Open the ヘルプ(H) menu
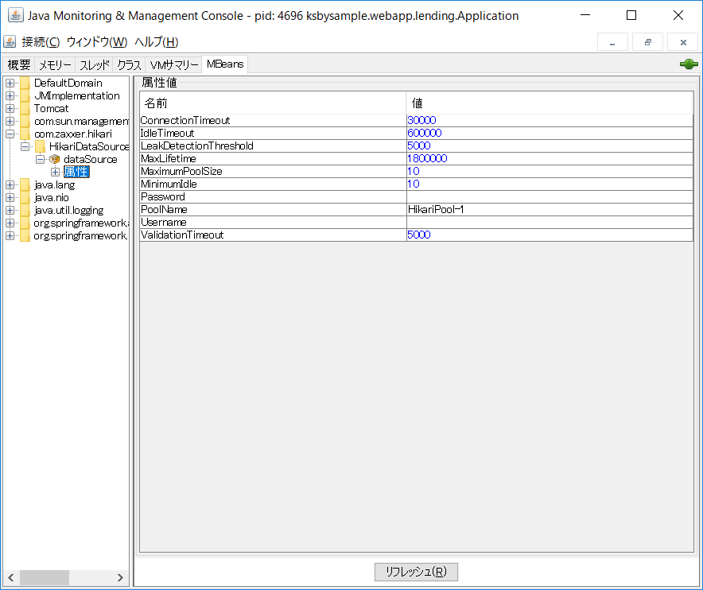The height and width of the screenshot is (590, 703). tap(157, 42)
